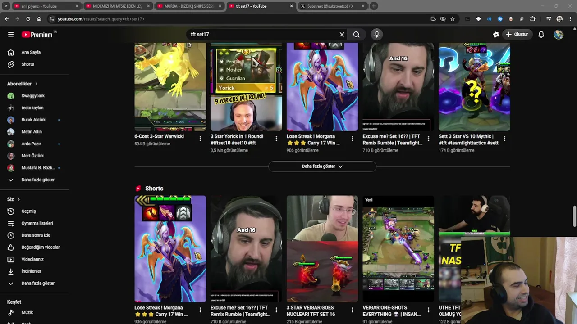Play the 3 STAR VEIGAR GOES NUCLEAR short
This screenshot has width=577, height=324.
point(322,248)
